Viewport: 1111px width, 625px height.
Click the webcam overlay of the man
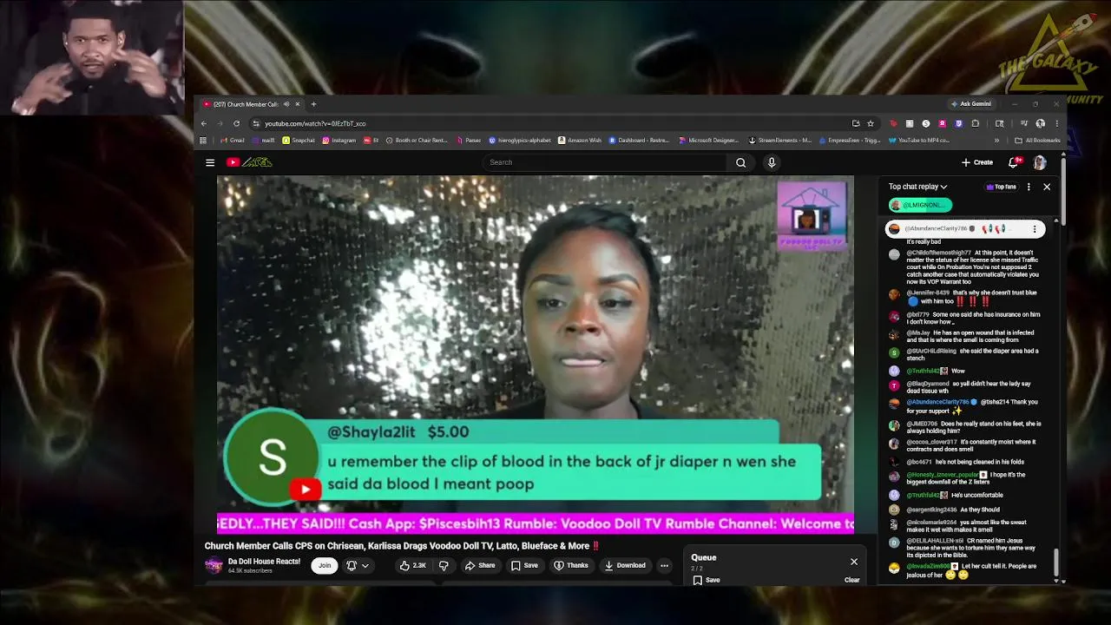[92, 58]
